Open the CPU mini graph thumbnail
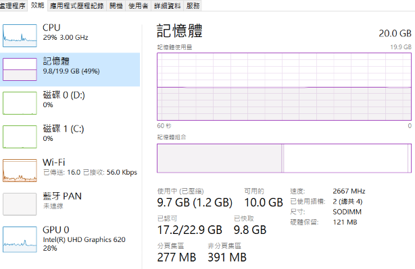This screenshot has width=415, height=269. click(20, 36)
